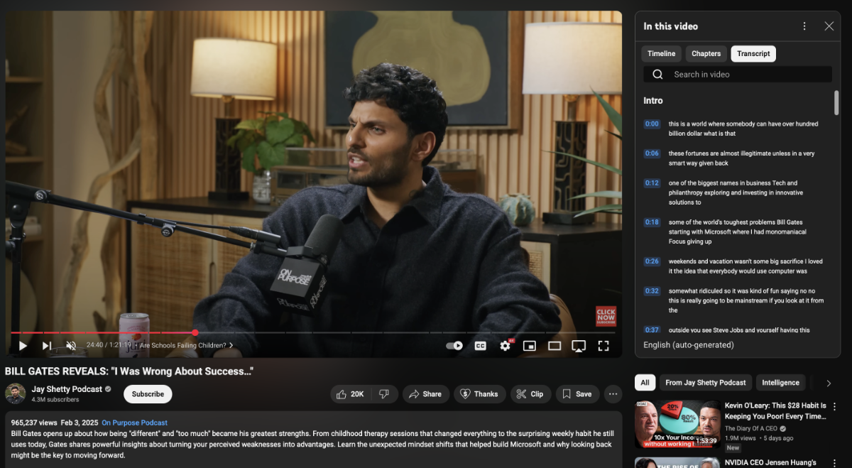Skip to next video
This screenshot has height=468, width=852.
pyautogui.click(x=47, y=346)
